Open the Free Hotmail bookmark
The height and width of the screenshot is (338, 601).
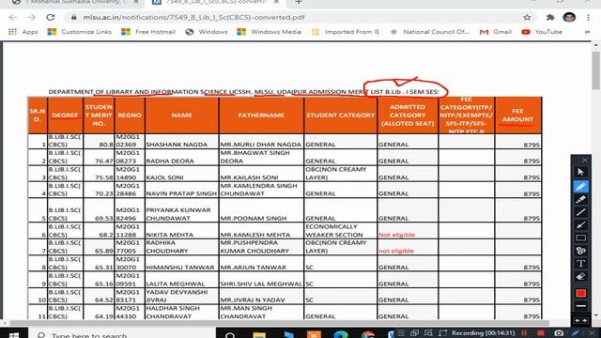[x=148, y=32]
